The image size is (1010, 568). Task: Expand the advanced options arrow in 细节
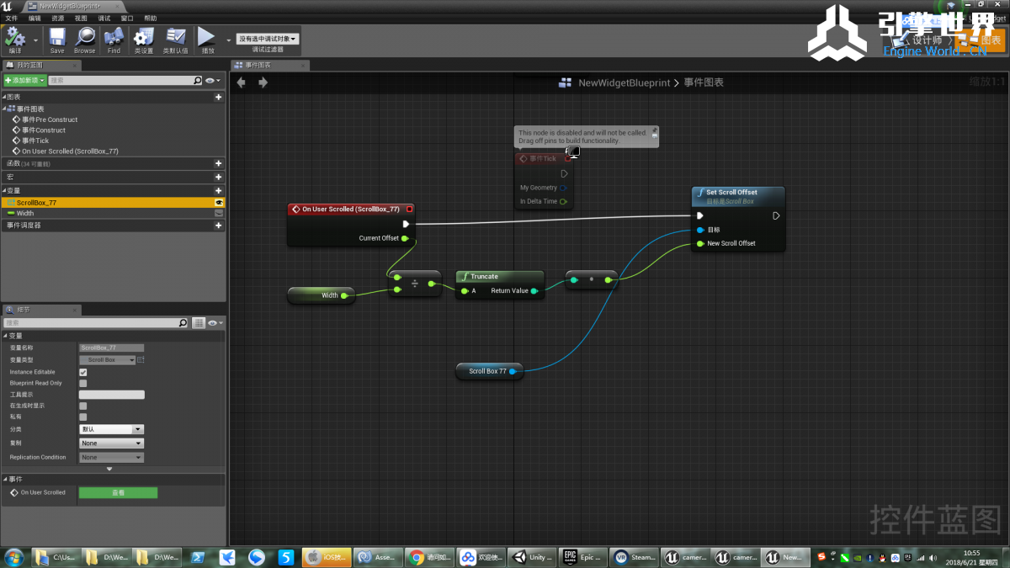(109, 469)
